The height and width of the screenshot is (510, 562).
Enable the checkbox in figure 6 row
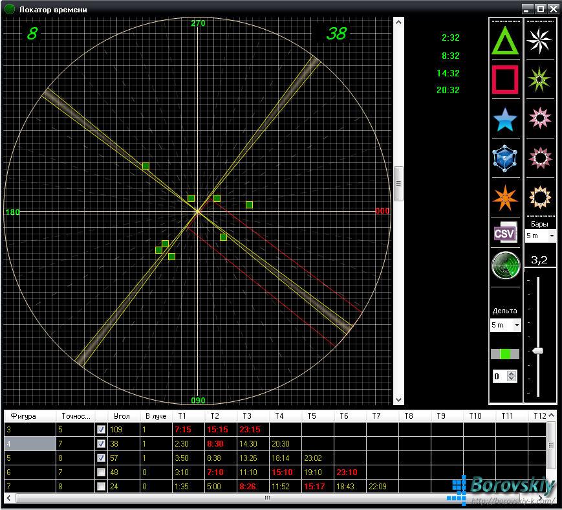coord(101,472)
